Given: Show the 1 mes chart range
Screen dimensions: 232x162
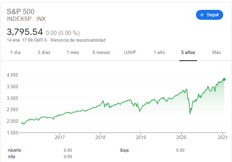Looking at the screenshot, I should point(72,53).
